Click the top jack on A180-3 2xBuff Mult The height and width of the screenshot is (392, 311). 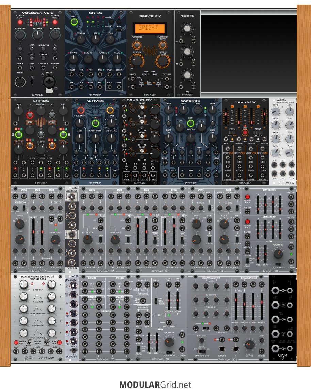72,197
